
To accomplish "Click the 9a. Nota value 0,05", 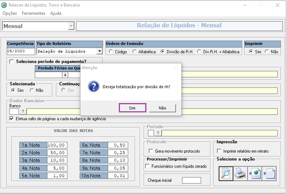I will pos(118,168).
